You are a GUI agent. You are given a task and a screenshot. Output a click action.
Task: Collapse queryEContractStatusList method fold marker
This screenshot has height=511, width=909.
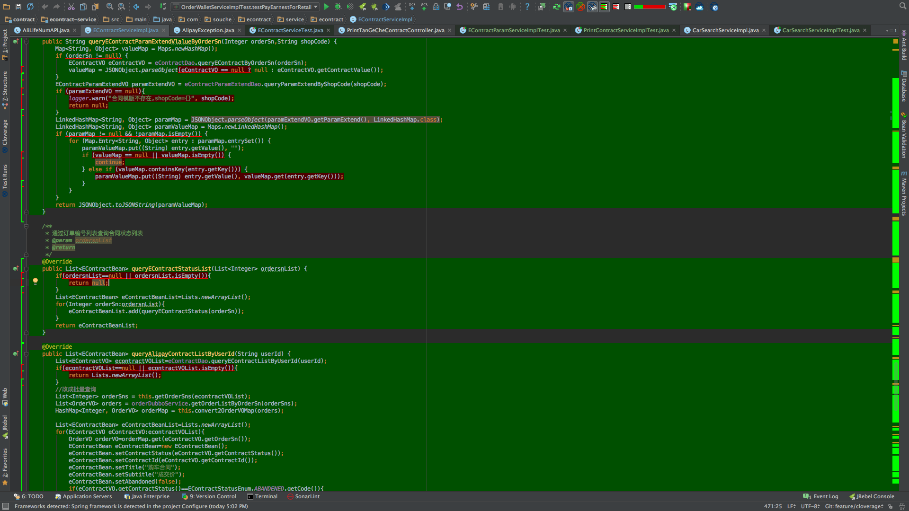click(27, 269)
